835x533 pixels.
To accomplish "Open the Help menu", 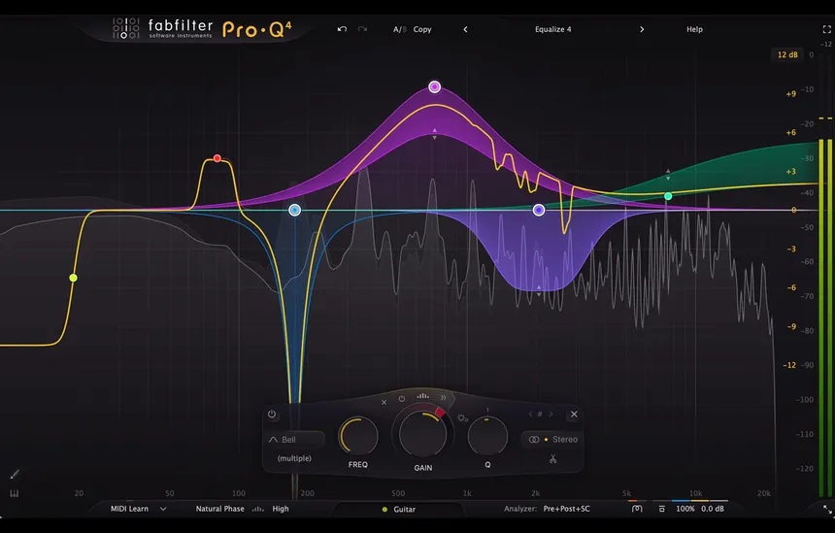I will (694, 29).
